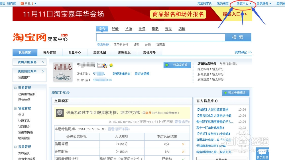Open the 采购批发 navigation tab
The image size is (285, 160).
tap(125, 52)
